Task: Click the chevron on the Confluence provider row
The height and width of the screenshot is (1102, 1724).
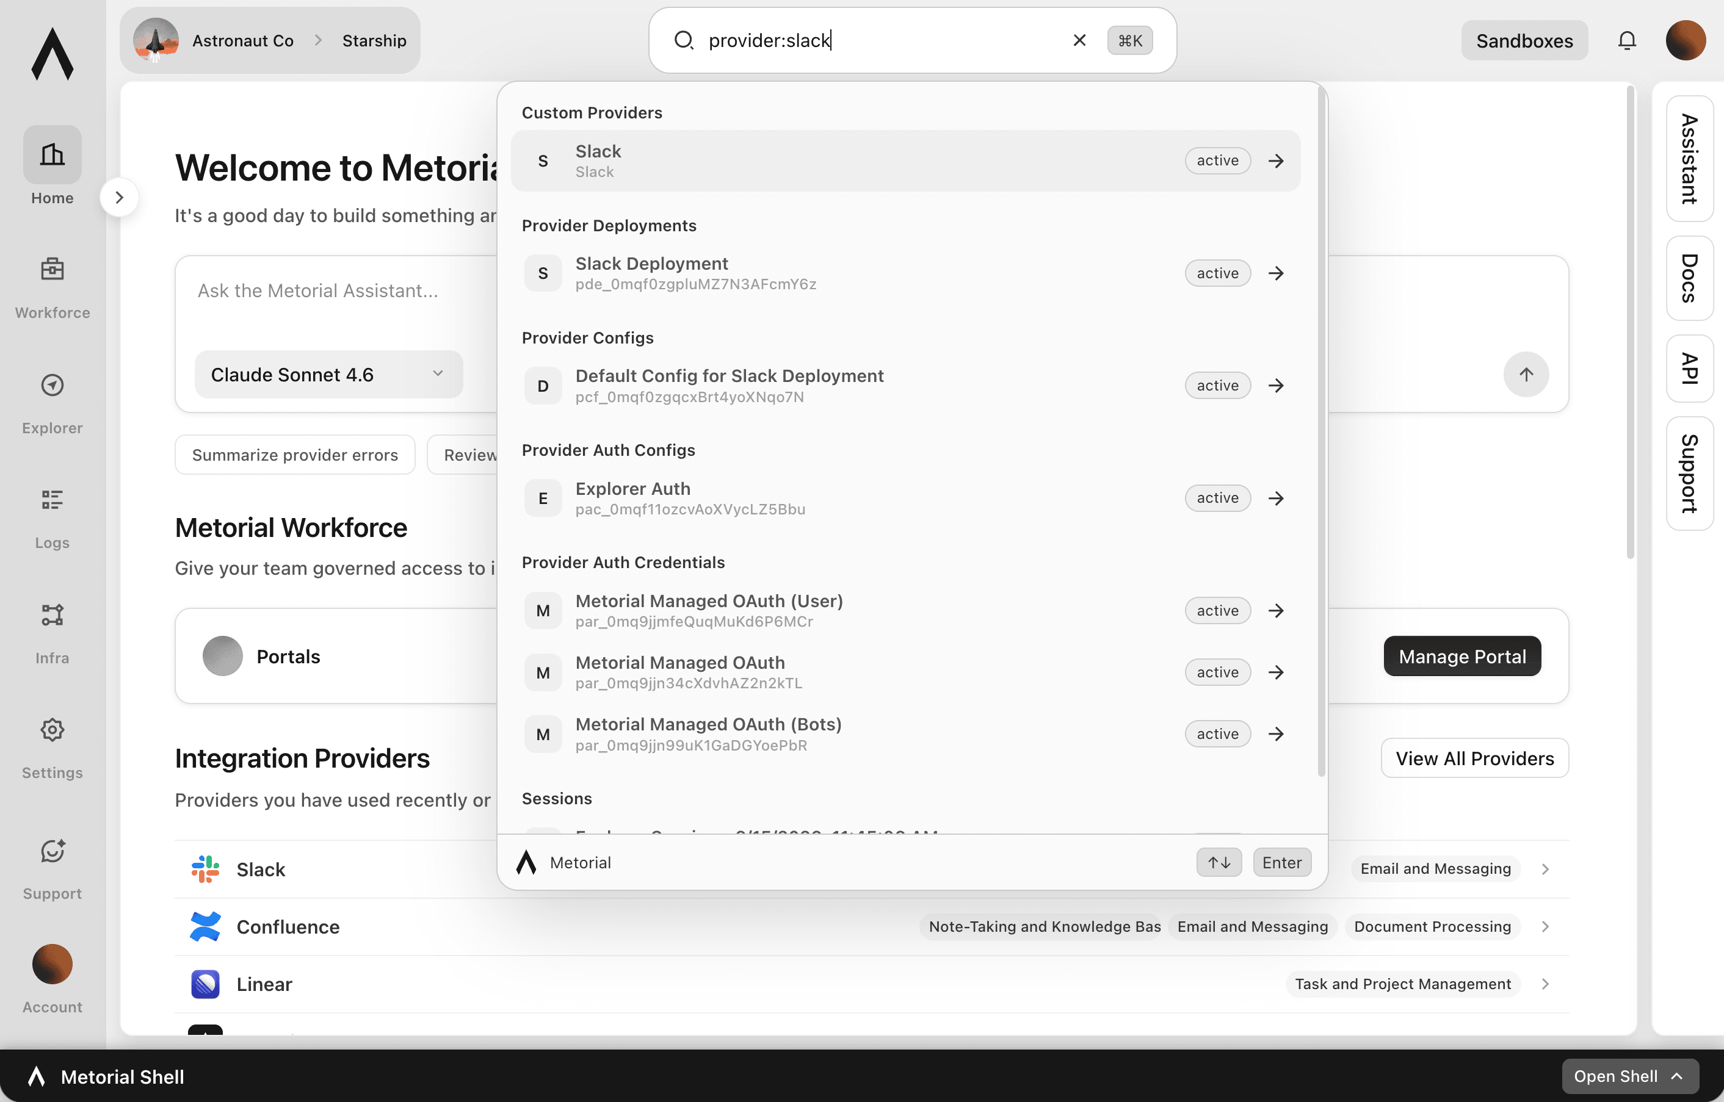Action: [x=1545, y=927]
